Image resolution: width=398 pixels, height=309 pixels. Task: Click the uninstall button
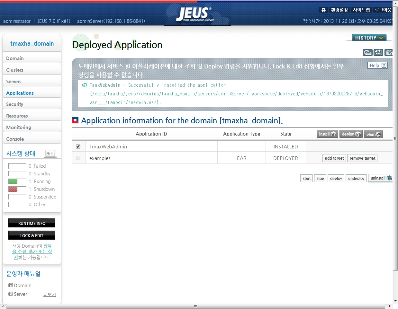point(381,178)
